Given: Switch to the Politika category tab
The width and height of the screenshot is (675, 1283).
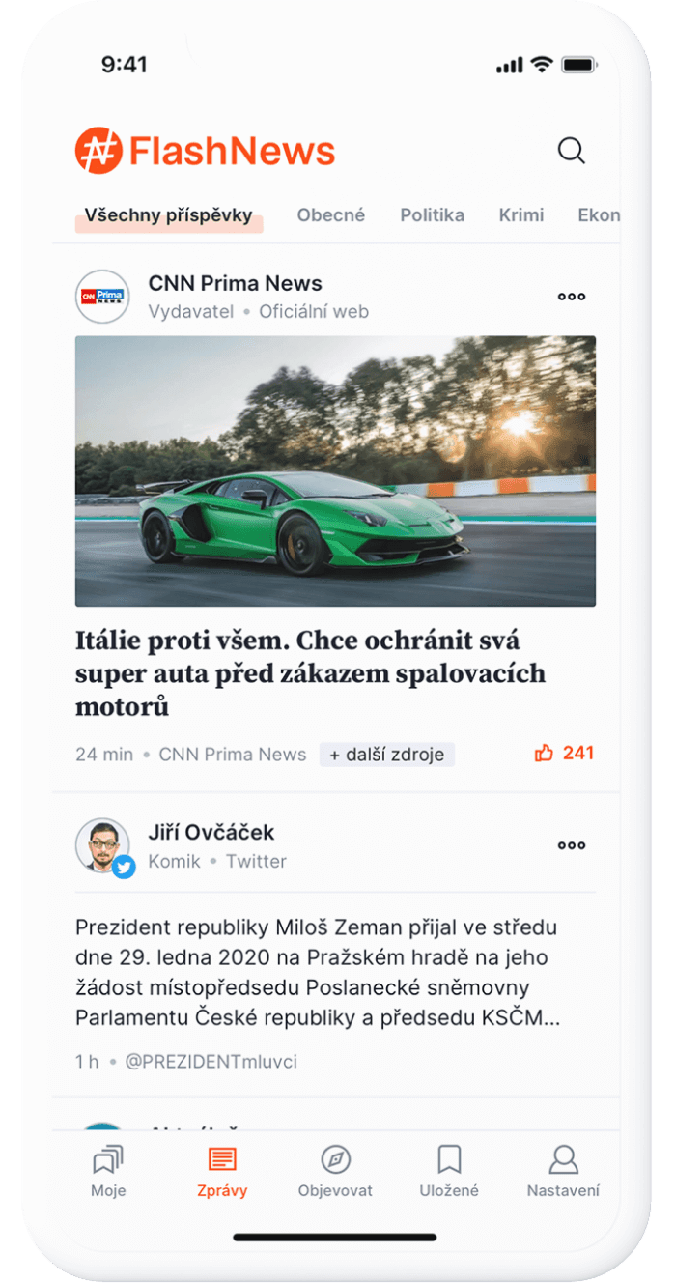Looking at the screenshot, I should coord(433,215).
